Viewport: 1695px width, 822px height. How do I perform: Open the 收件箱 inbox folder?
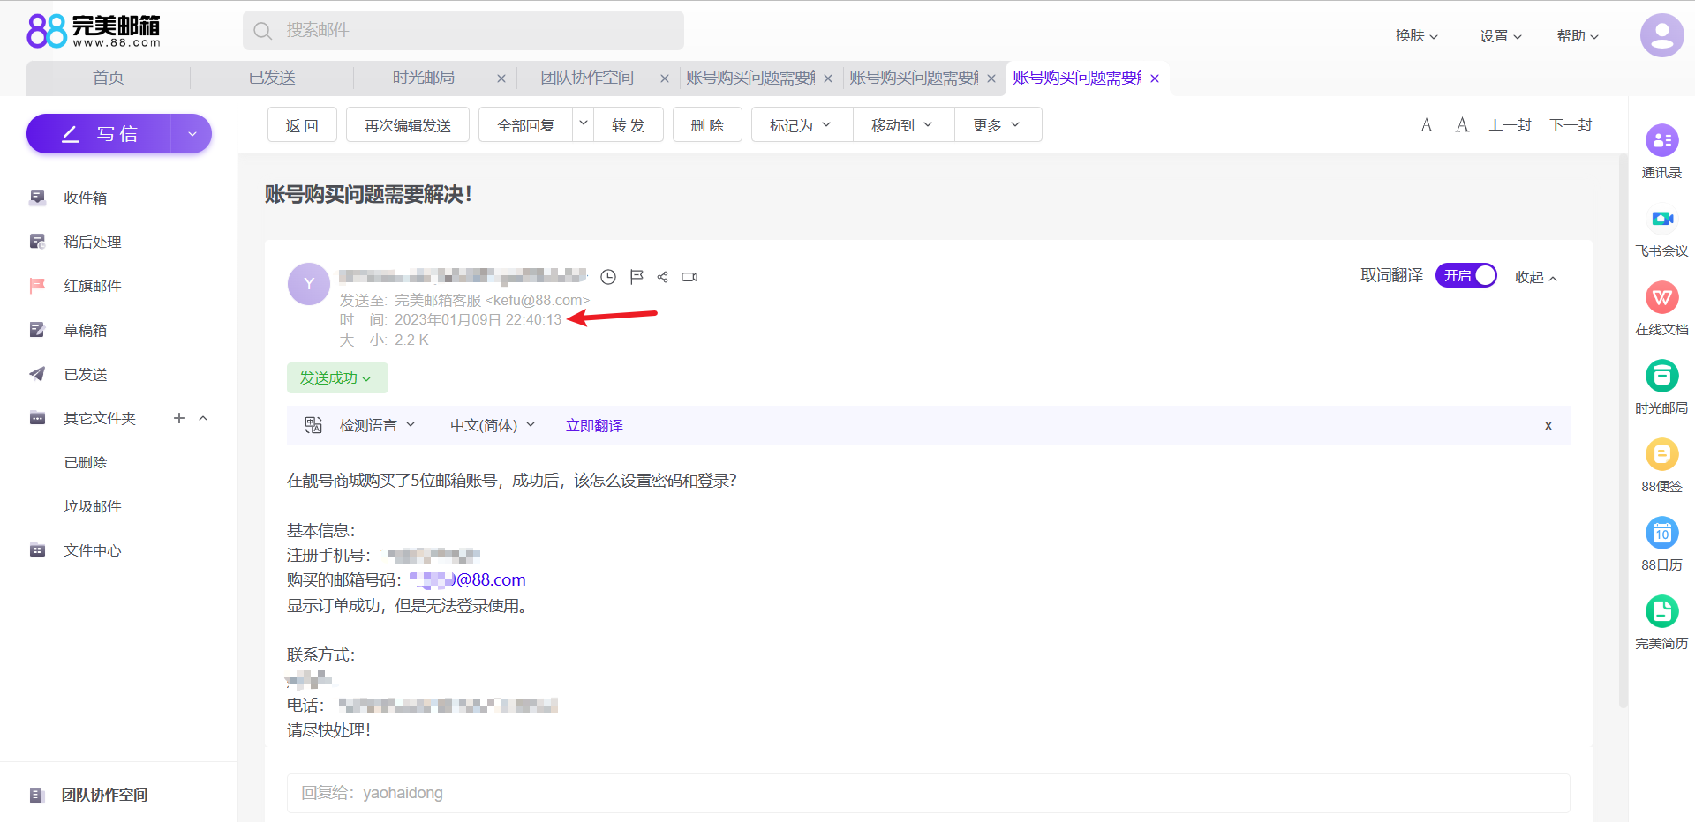86,198
